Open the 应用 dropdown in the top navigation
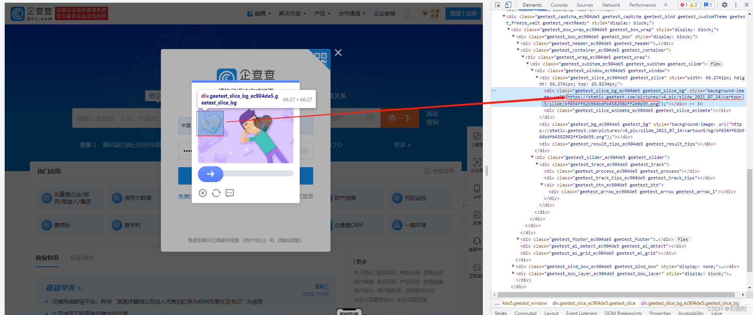 (x=259, y=13)
